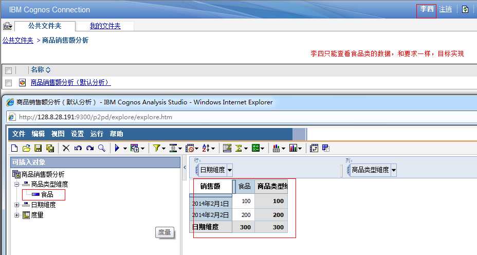Tick the select-all checkbox in the header row
Image resolution: width=477 pixels, height=255 pixels.
click(x=9, y=70)
